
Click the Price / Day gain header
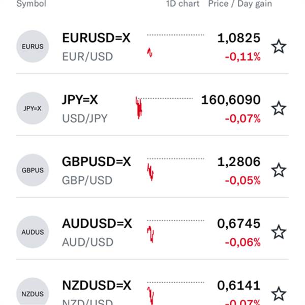pyautogui.click(x=240, y=4)
